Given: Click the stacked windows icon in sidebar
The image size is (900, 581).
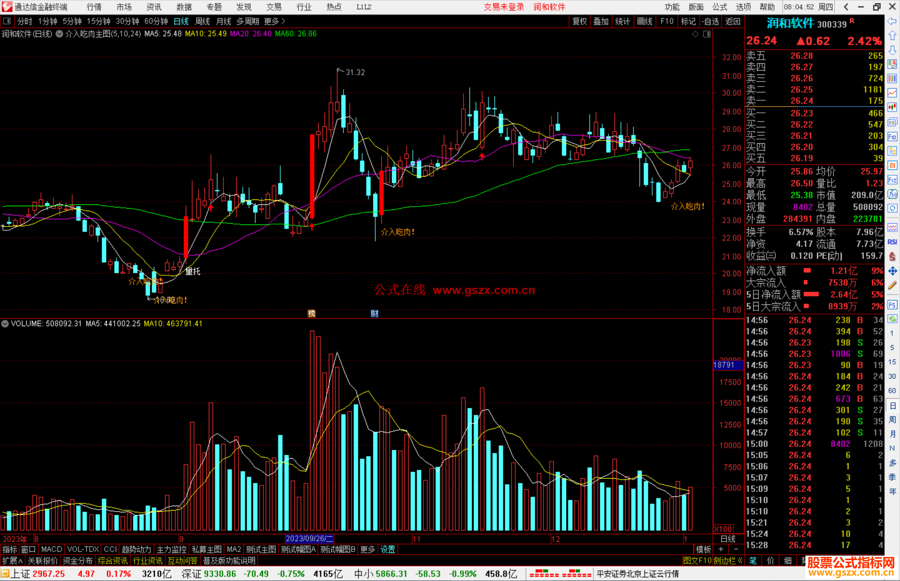Looking at the screenshot, I should point(892,122).
